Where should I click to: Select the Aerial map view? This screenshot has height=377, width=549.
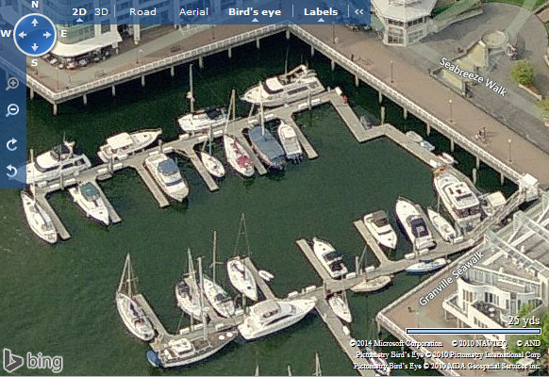tap(193, 12)
